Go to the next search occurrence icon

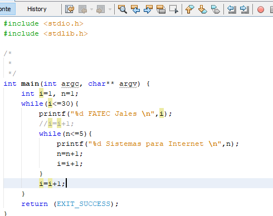148,9
